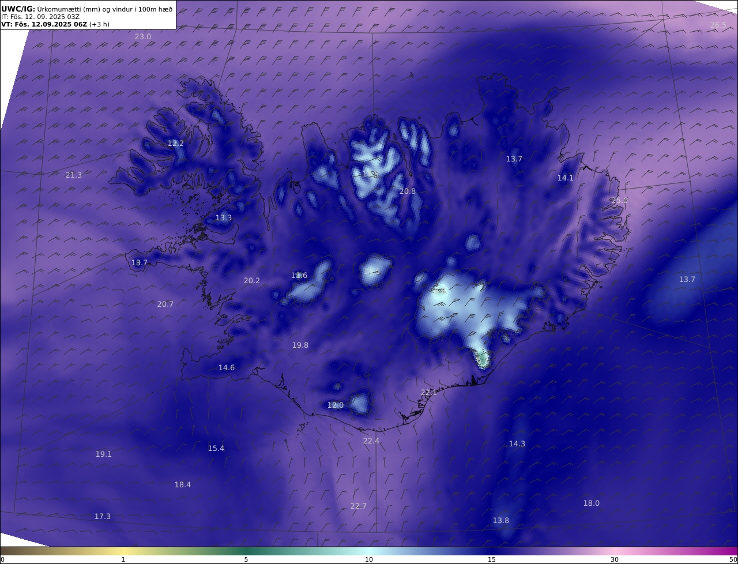Click the 12.0 value label near the south coast
Viewport: 738px width, 564px height.
336,405
